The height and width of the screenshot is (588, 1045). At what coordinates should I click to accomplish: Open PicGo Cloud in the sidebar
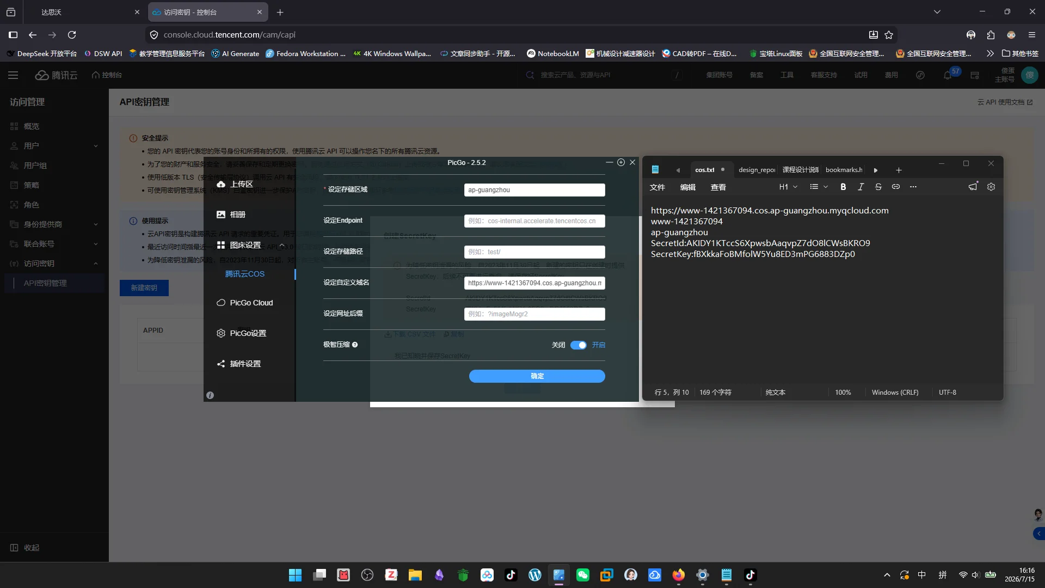click(245, 303)
